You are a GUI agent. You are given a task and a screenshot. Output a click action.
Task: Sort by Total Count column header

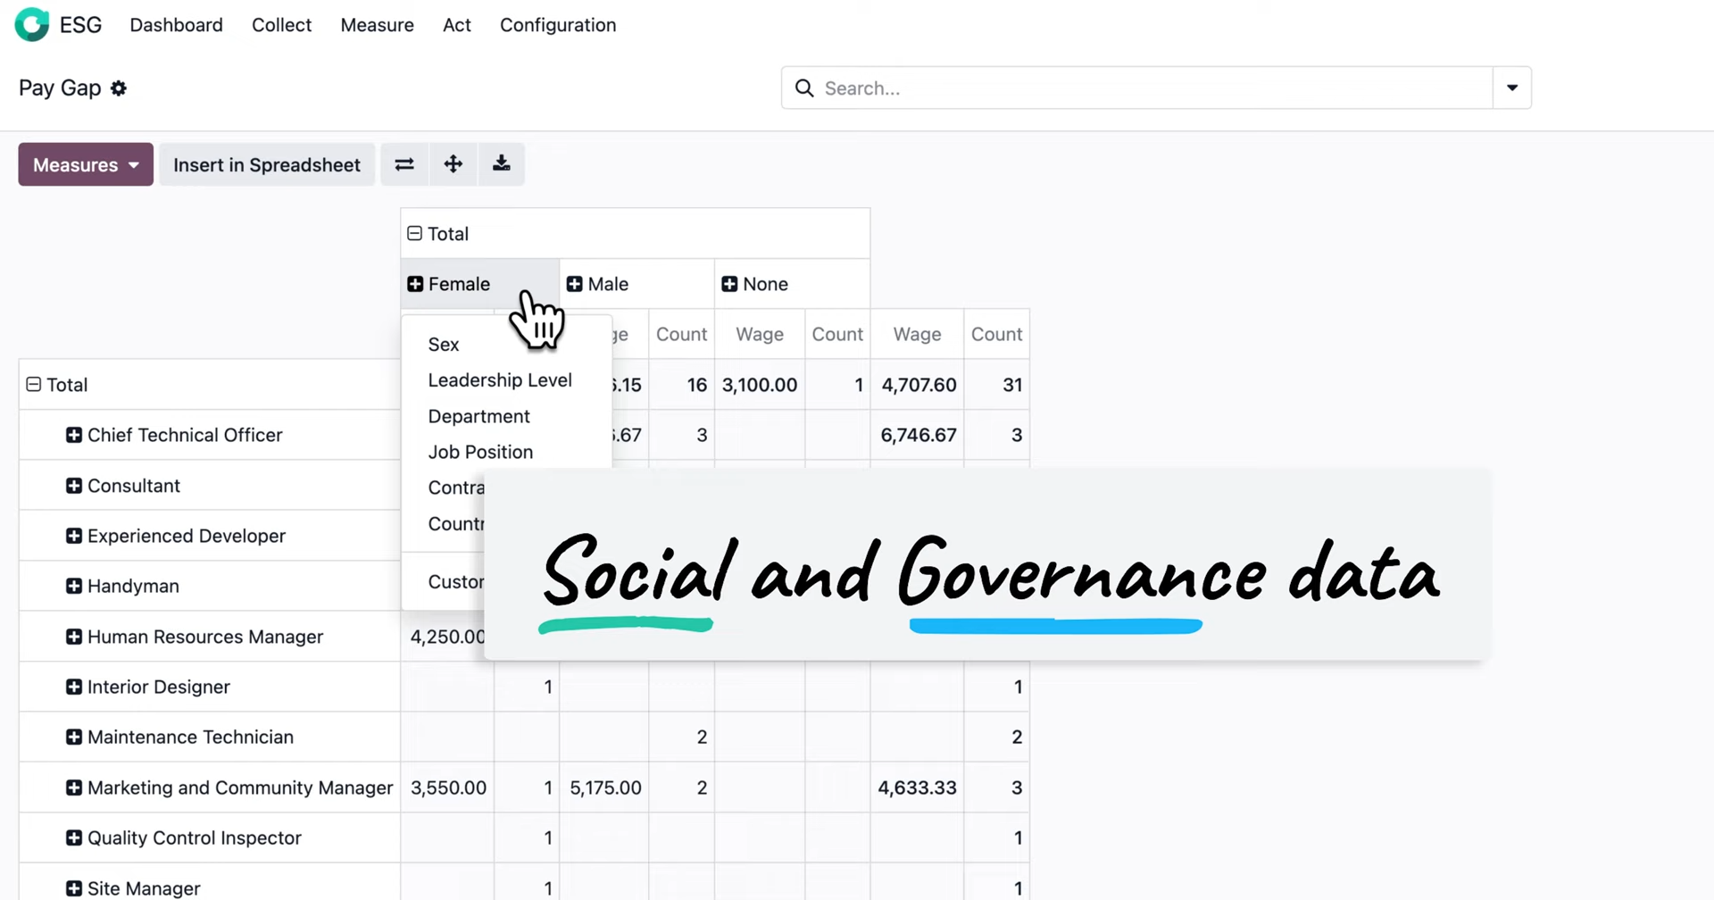pos(996,334)
